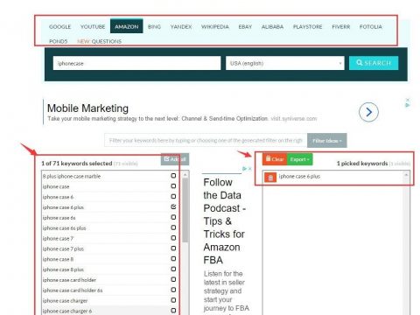Click the picked keywords scrollbar up arrow

[x=406, y=175]
